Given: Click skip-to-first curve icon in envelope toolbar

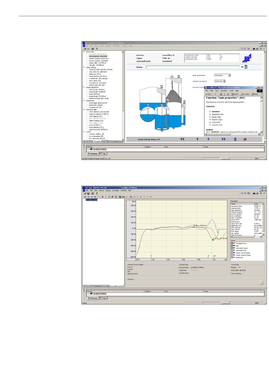Looking at the screenshot, I should [x=85, y=197].
